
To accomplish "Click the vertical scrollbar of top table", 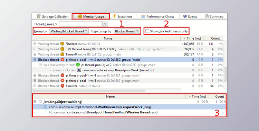I will (x=225, y=74).
